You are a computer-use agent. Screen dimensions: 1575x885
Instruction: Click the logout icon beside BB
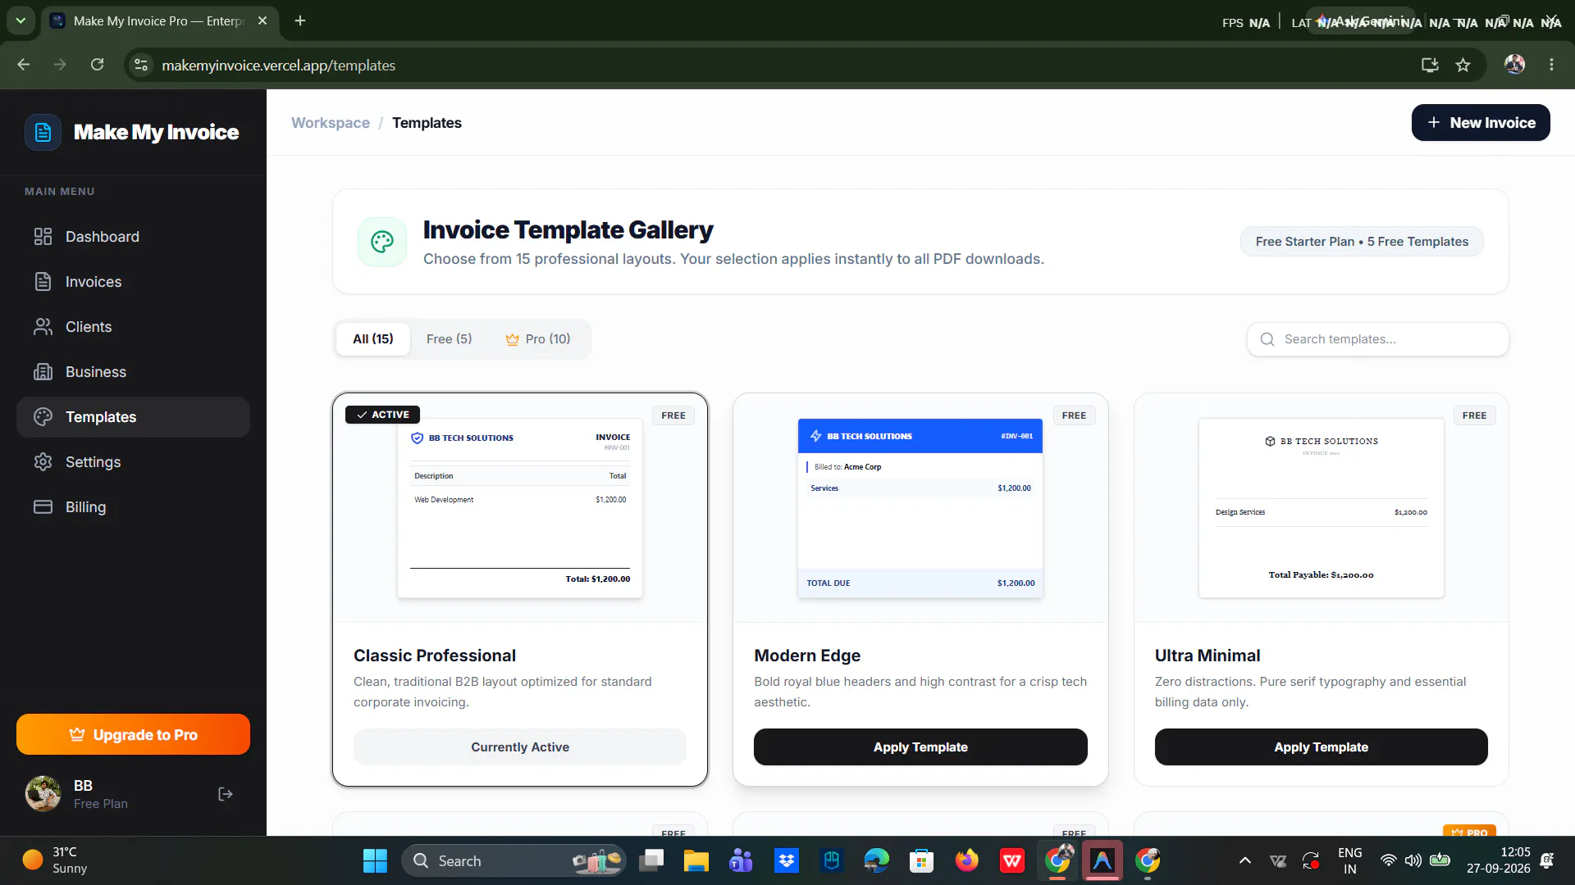click(x=226, y=794)
